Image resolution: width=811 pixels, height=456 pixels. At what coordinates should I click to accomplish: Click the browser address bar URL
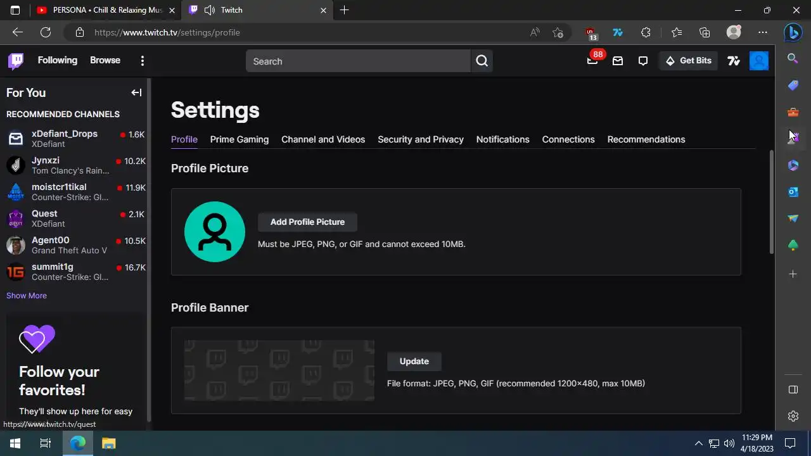pyautogui.click(x=167, y=32)
